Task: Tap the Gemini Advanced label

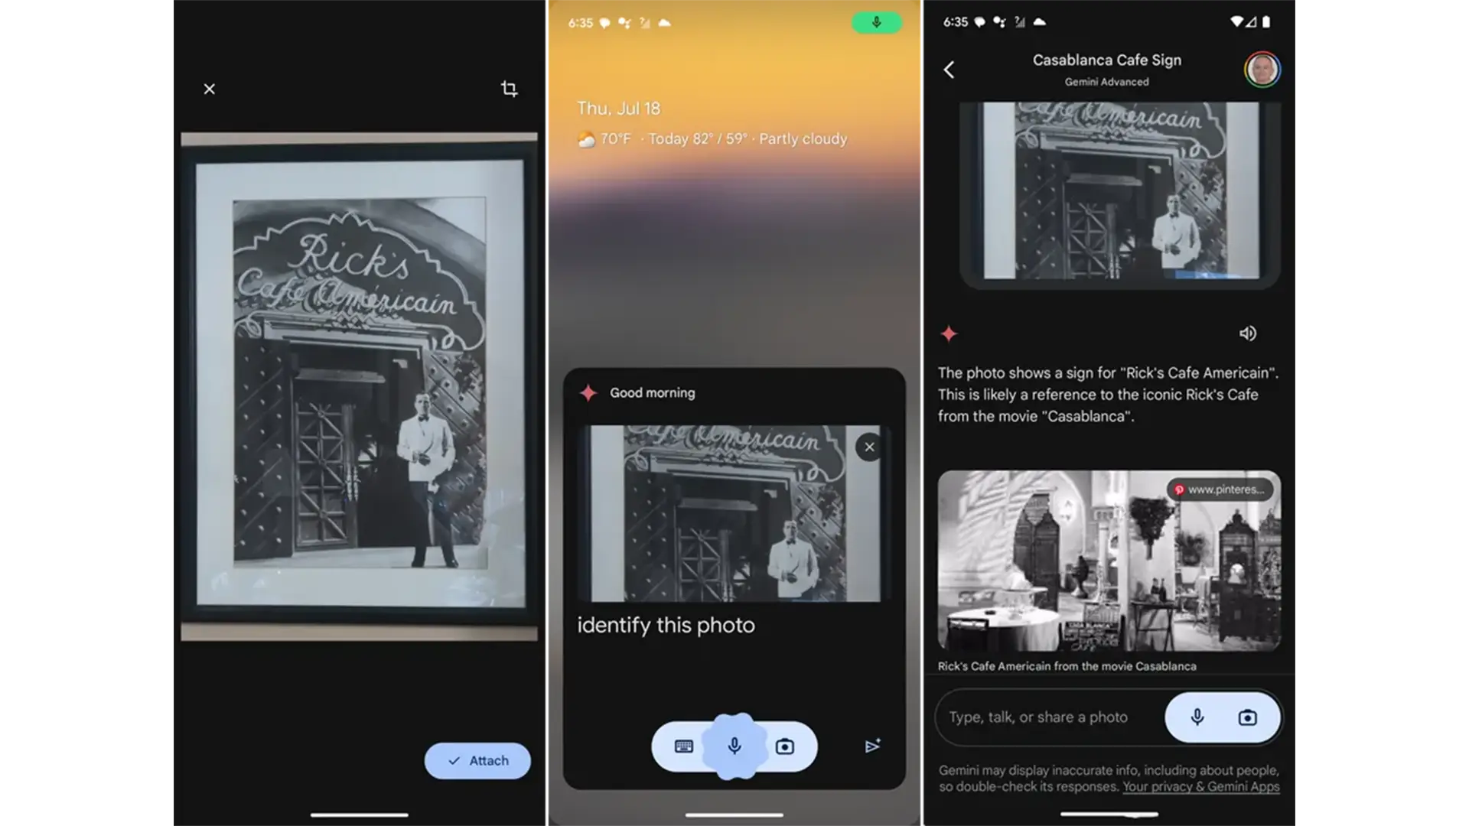Action: pyautogui.click(x=1107, y=82)
